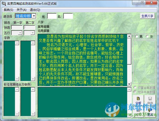Click the maximize window button

tap(142, 3)
